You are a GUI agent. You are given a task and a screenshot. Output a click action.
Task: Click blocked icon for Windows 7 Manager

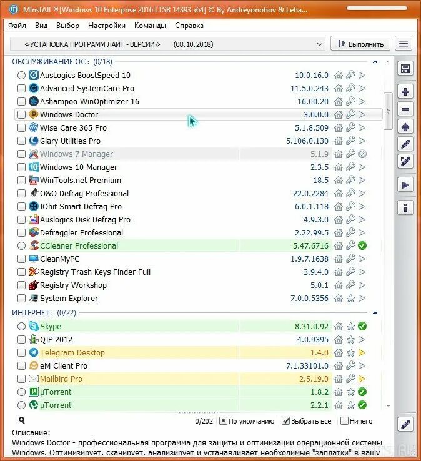(362, 154)
